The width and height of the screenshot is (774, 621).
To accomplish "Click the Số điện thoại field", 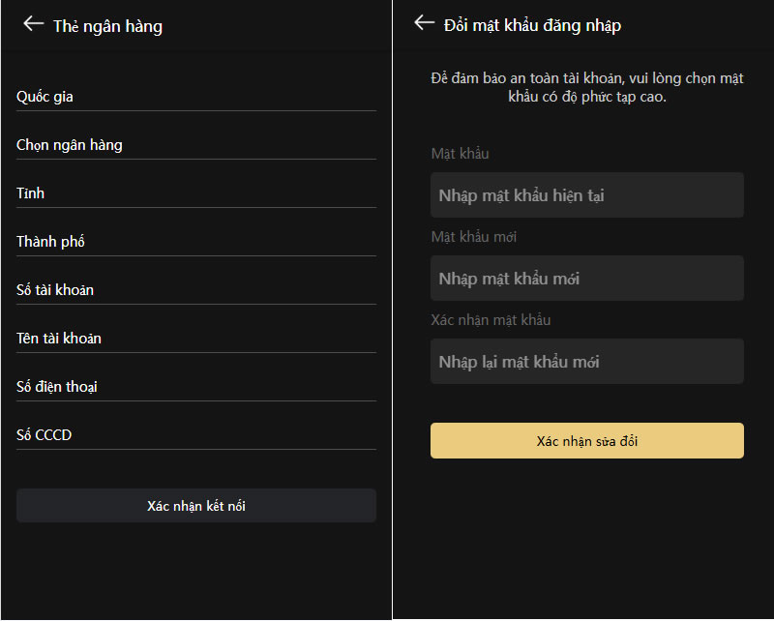I will coord(195,387).
